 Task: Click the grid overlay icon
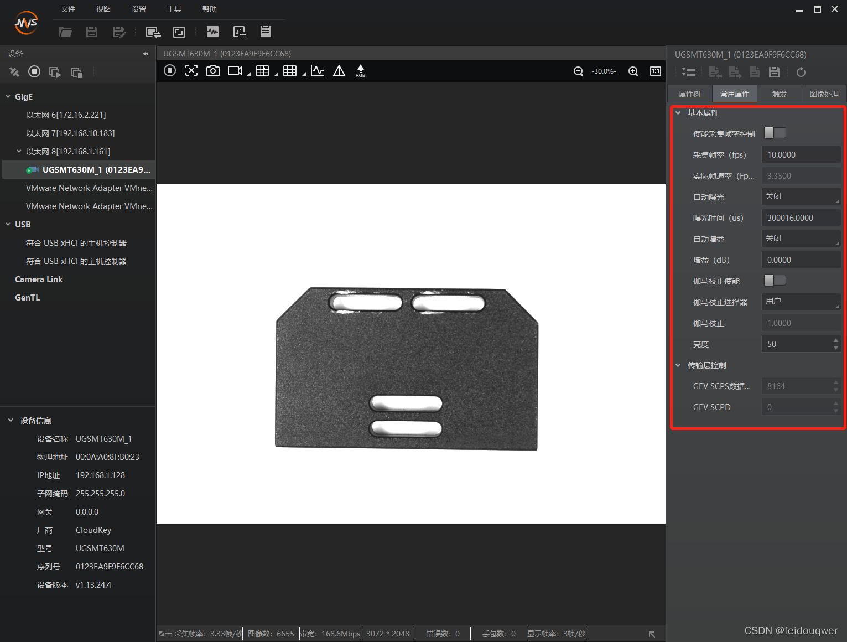point(290,71)
